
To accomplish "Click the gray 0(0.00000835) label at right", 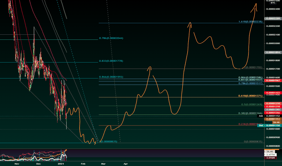I will (253, 142).
